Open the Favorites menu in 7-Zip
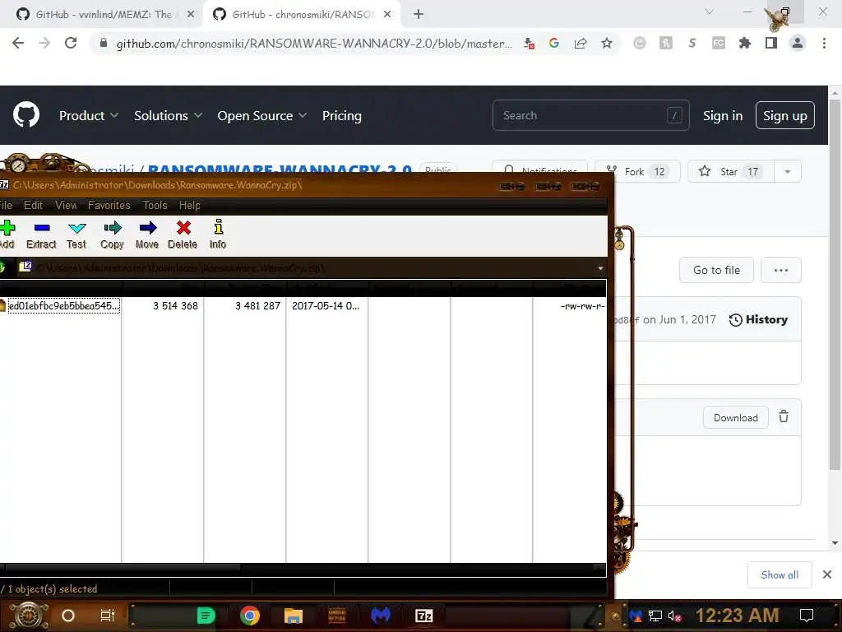Screen dimensions: 842x632 click(109, 205)
